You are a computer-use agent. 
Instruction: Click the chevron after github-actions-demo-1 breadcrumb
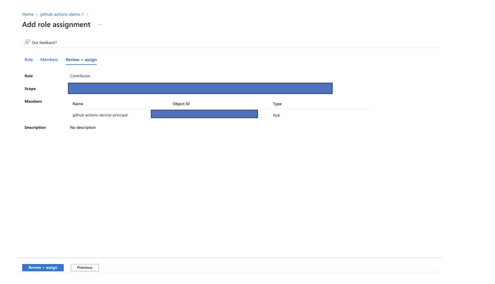(x=87, y=14)
